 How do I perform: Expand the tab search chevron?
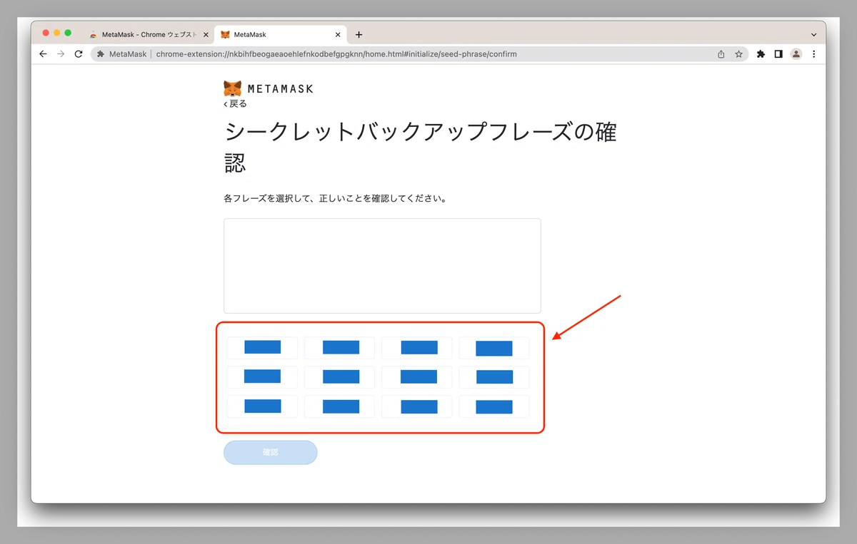(x=814, y=34)
